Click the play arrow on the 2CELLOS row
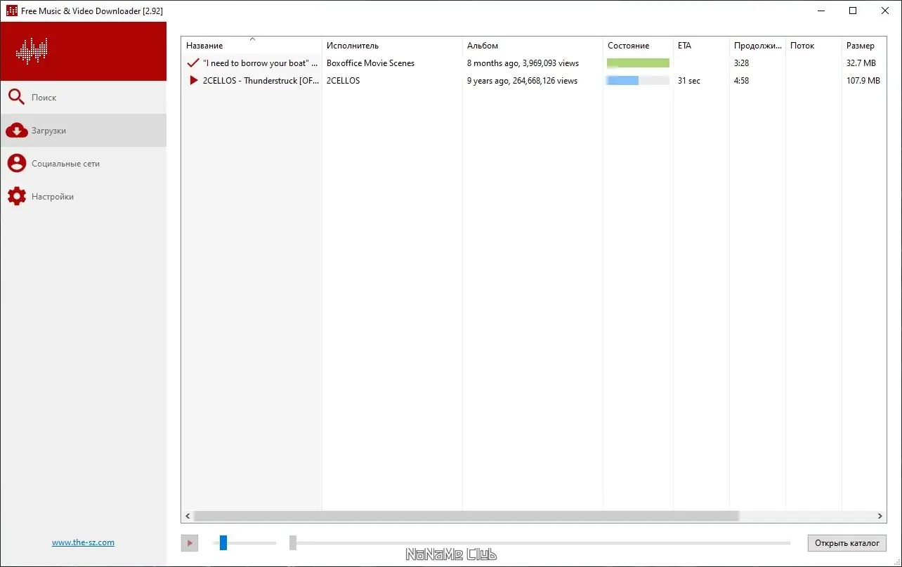 click(x=193, y=80)
